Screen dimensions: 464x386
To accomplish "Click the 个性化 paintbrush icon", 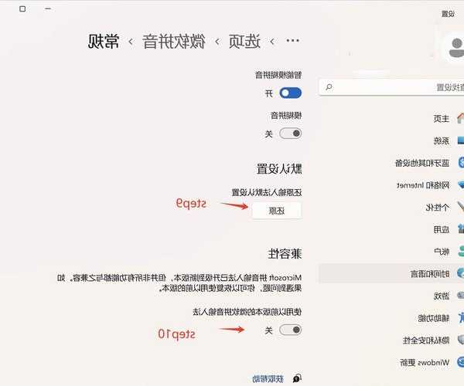I will pyautogui.click(x=460, y=208).
